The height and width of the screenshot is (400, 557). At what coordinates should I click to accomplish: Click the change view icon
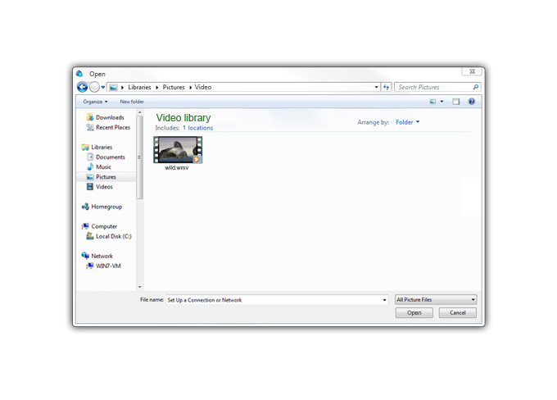[x=432, y=102]
